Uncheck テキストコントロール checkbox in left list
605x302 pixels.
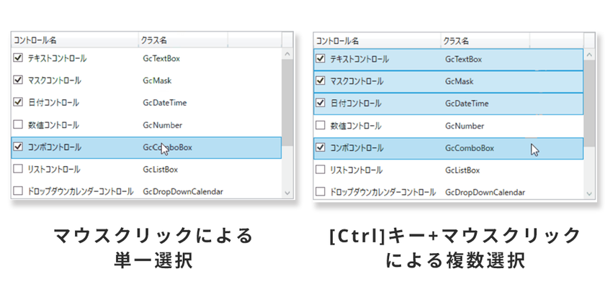point(18,58)
